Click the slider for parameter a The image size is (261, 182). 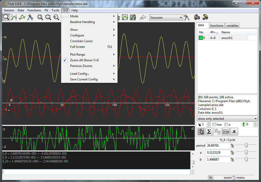pyautogui.click(x=246, y=152)
